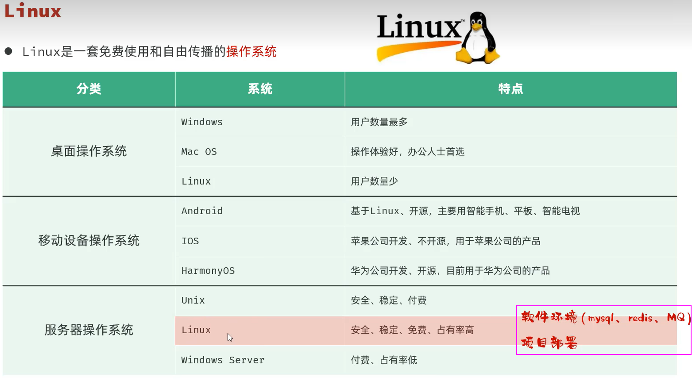The width and height of the screenshot is (692, 381).
Task: Click the 服务器操作系统 category cell
Action: click(89, 330)
